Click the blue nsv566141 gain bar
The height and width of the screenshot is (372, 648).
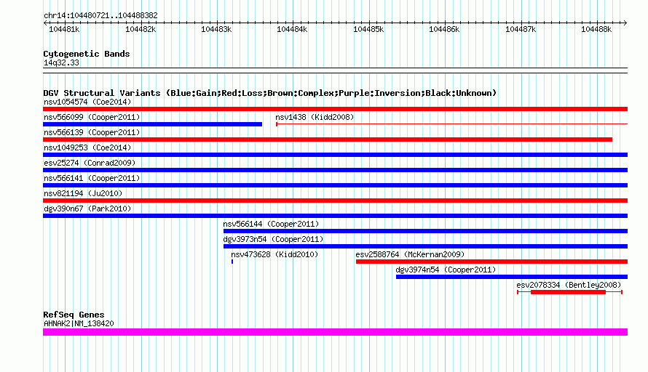pyautogui.click(x=335, y=185)
